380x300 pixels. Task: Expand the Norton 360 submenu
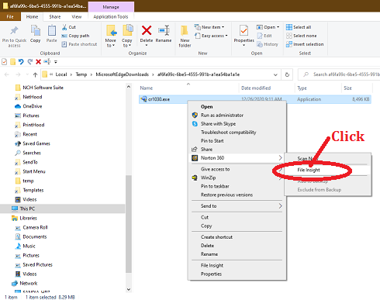click(237, 158)
